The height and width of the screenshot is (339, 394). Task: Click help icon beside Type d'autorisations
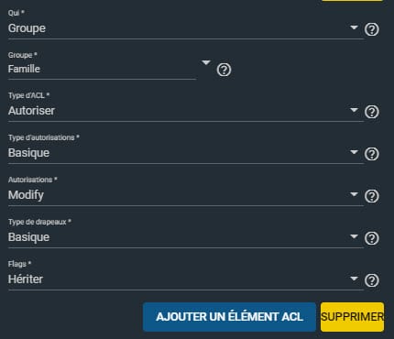point(372,154)
